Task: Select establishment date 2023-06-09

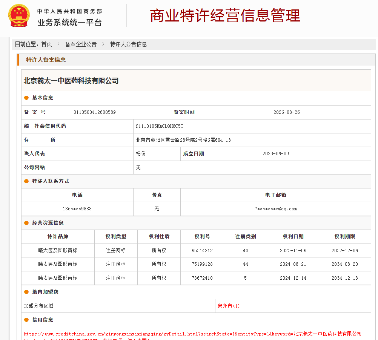Action: click(275, 154)
